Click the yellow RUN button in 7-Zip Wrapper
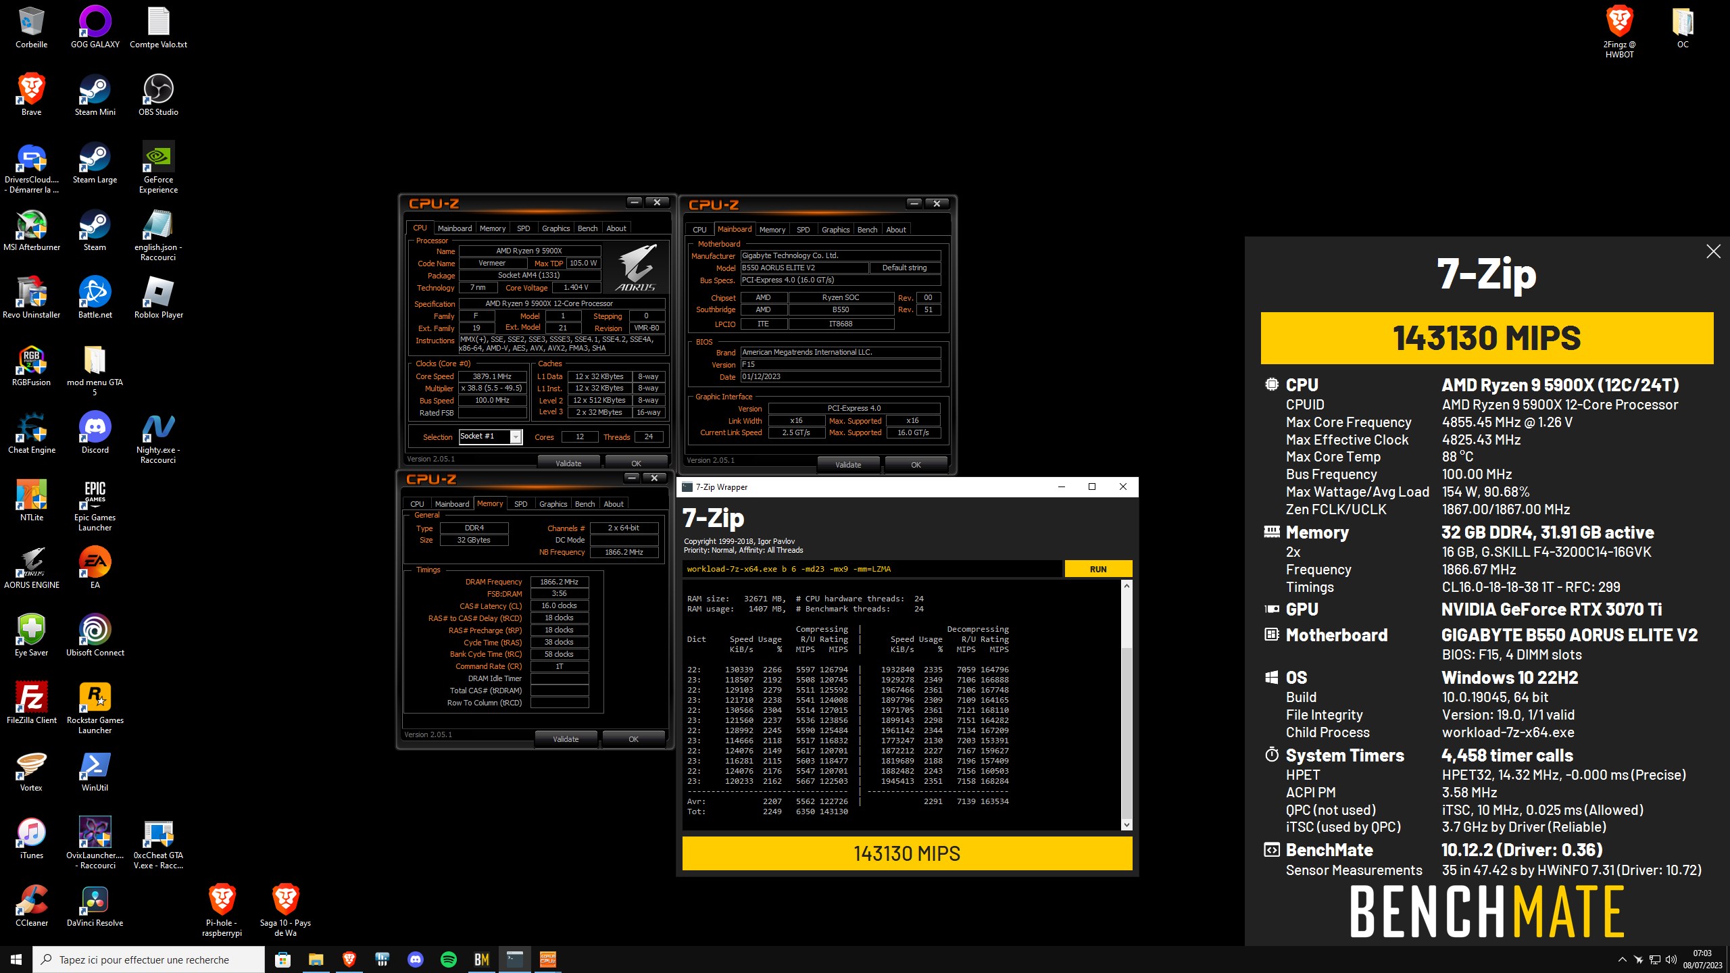 [x=1098, y=569]
